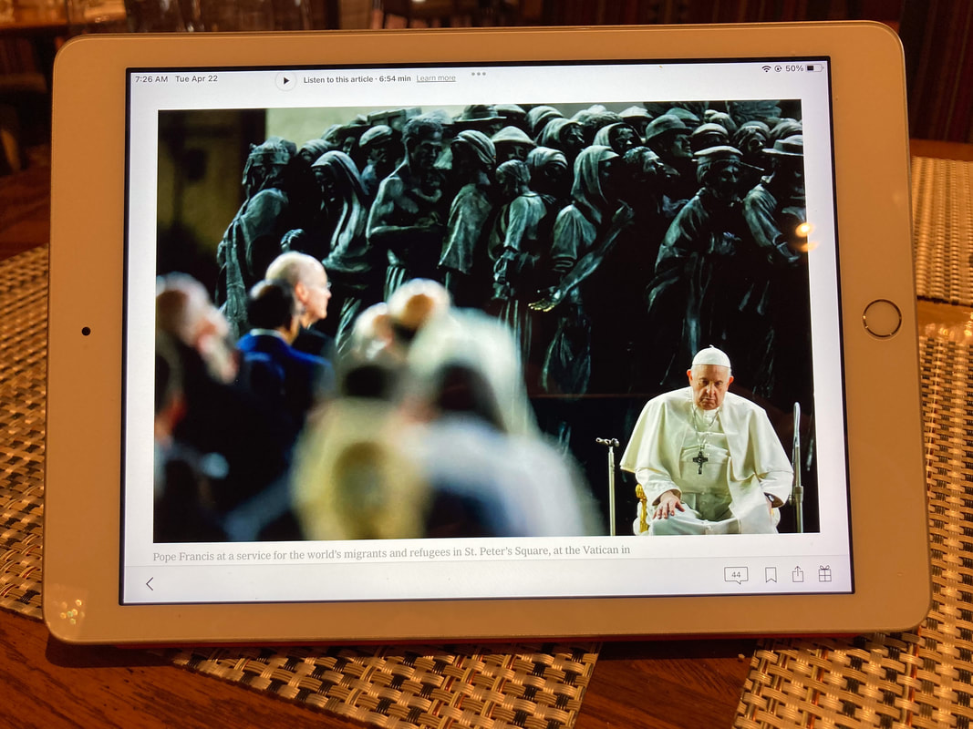
Task: Tap the Wi-Fi status icon
Action: tap(766, 69)
